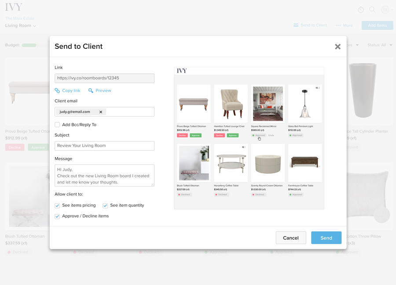
Task: Select Farmhouse Coffee Table thumbnail
Action: pyautogui.click(x=305, y=163)
